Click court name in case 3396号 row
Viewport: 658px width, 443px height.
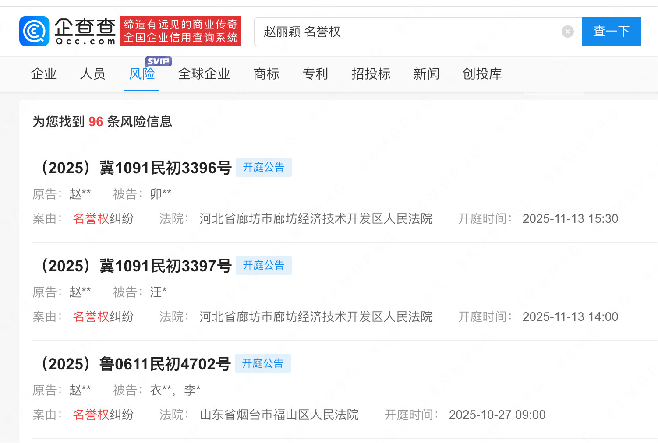click(316, 218)
